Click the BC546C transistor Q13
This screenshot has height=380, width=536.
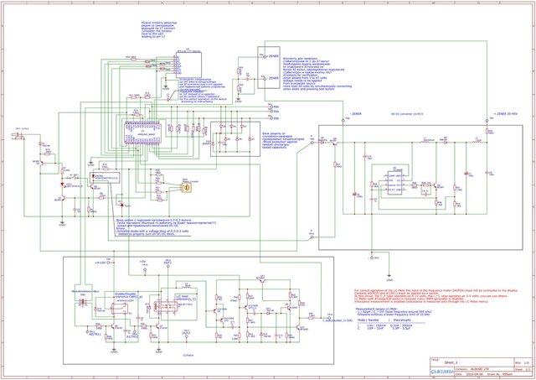click(x=262, y=279)
